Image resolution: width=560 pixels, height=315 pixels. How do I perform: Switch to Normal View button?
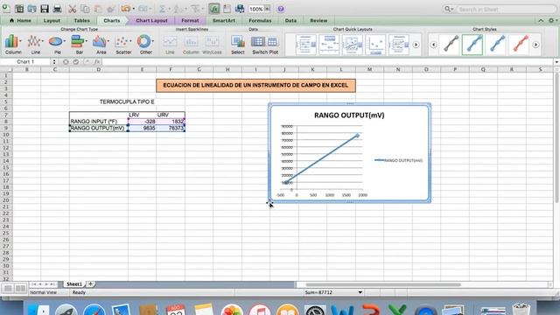[x=8, y=288]
